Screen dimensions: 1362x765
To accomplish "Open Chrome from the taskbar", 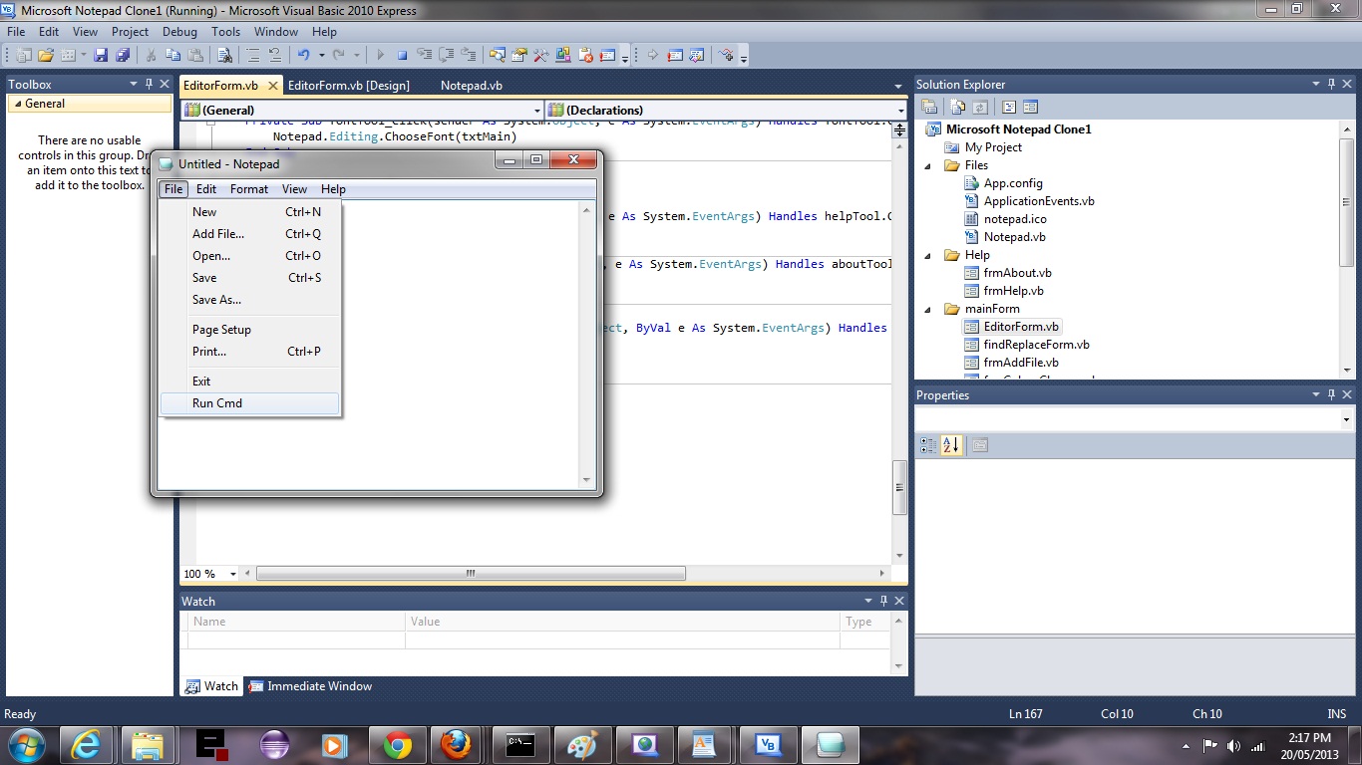I will tap(398, 744).
